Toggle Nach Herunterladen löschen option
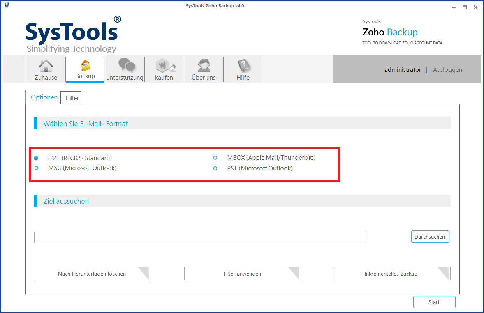 click(x=92, y=274)
